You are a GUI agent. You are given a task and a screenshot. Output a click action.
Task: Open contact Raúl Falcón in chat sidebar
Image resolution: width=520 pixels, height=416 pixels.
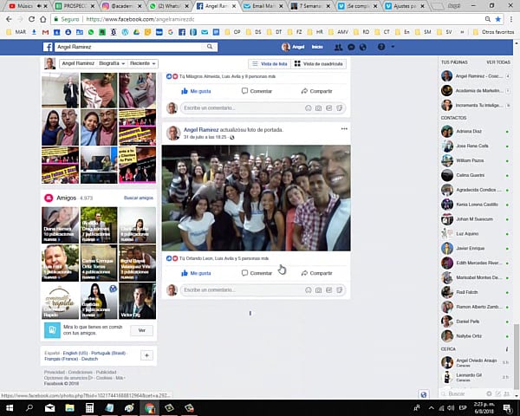pyautogui.click(x=475, y=292)
